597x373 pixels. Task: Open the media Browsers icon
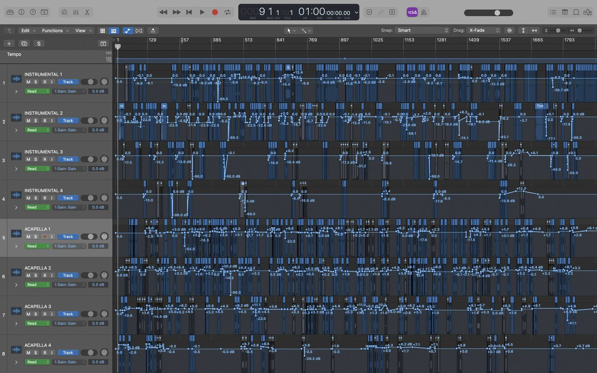tap(588, 12)
